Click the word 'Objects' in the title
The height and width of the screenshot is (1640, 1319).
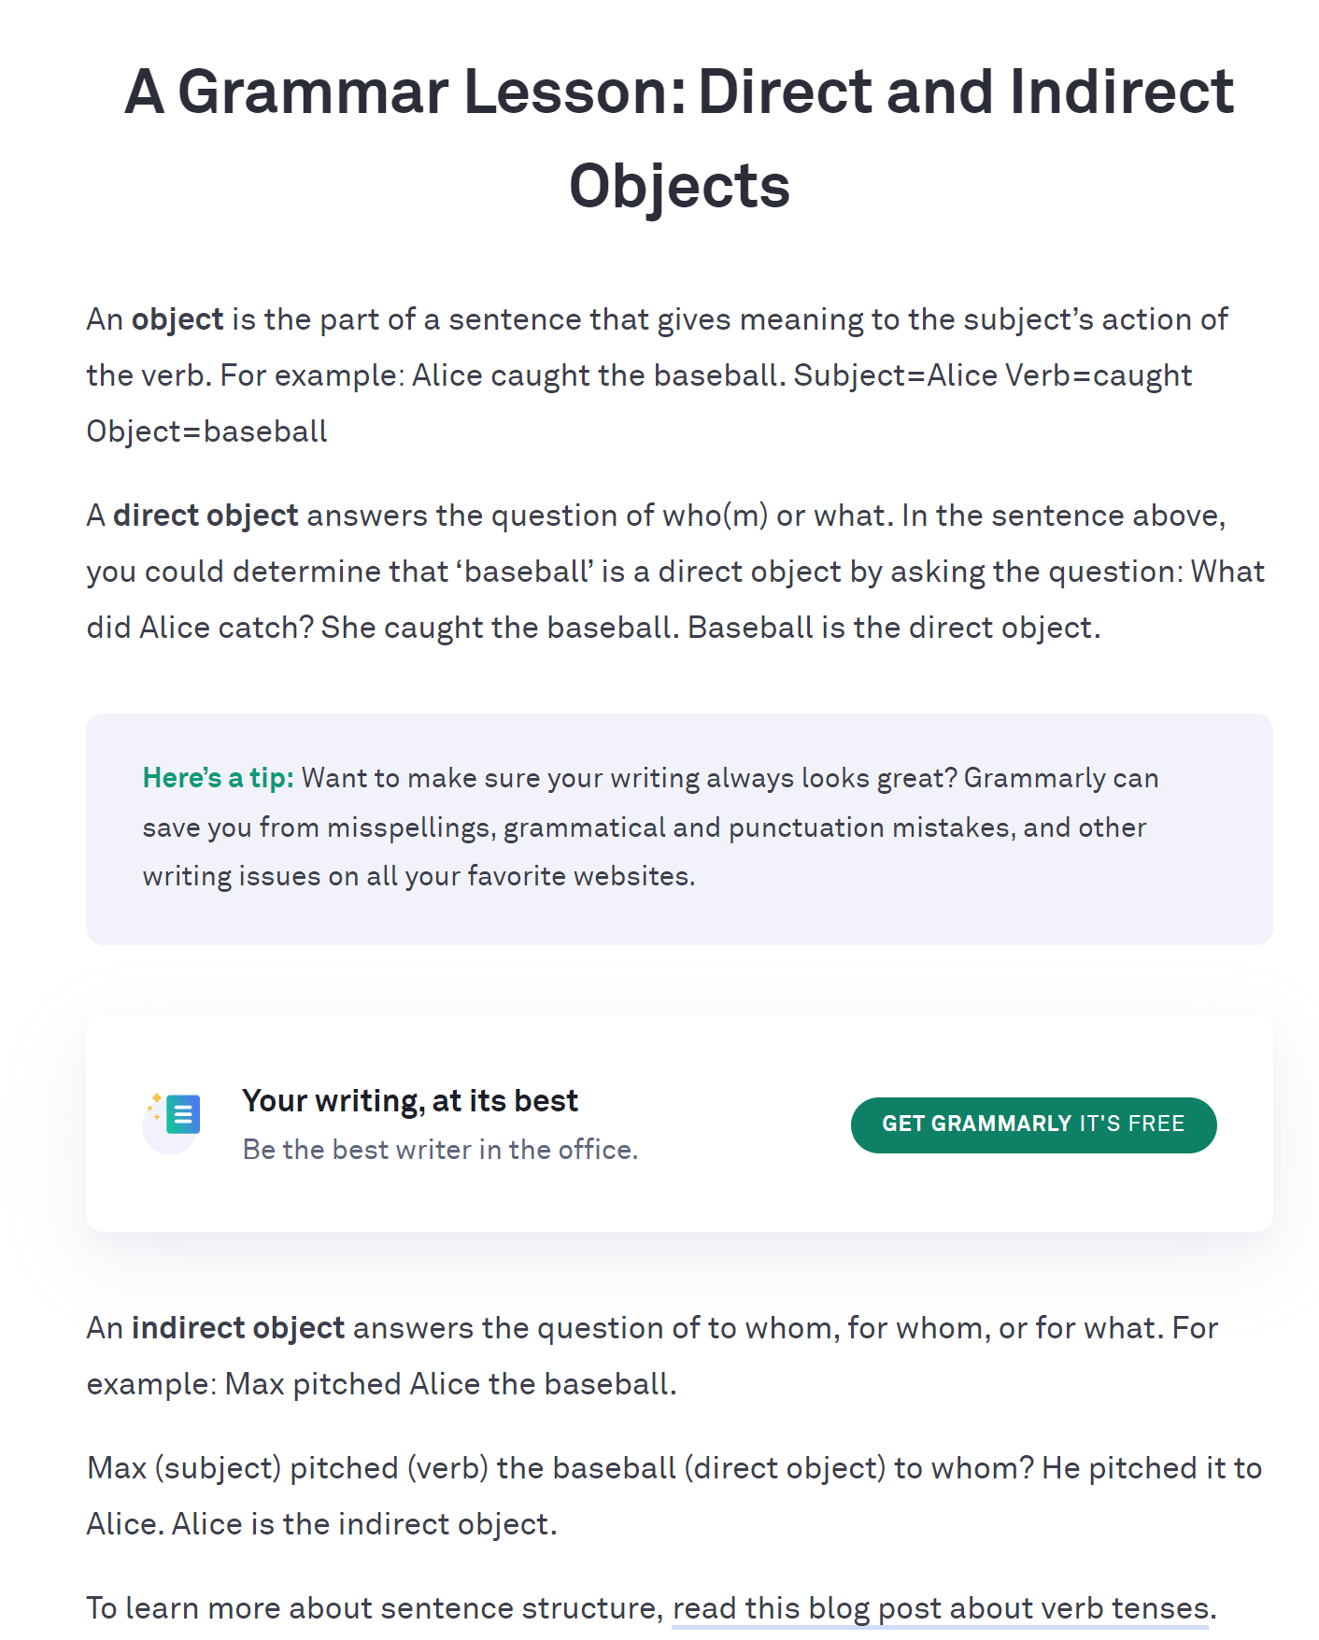click(x=679, y=186)
